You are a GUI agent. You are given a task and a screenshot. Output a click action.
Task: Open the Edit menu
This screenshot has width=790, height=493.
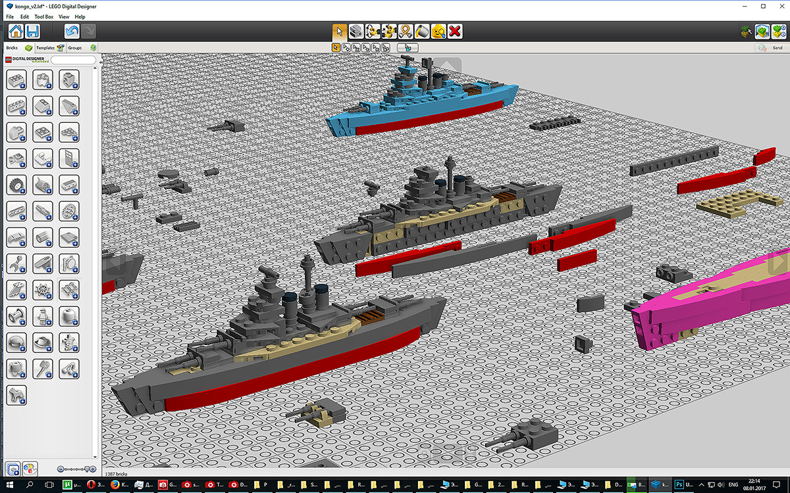(x=24, y=16)
